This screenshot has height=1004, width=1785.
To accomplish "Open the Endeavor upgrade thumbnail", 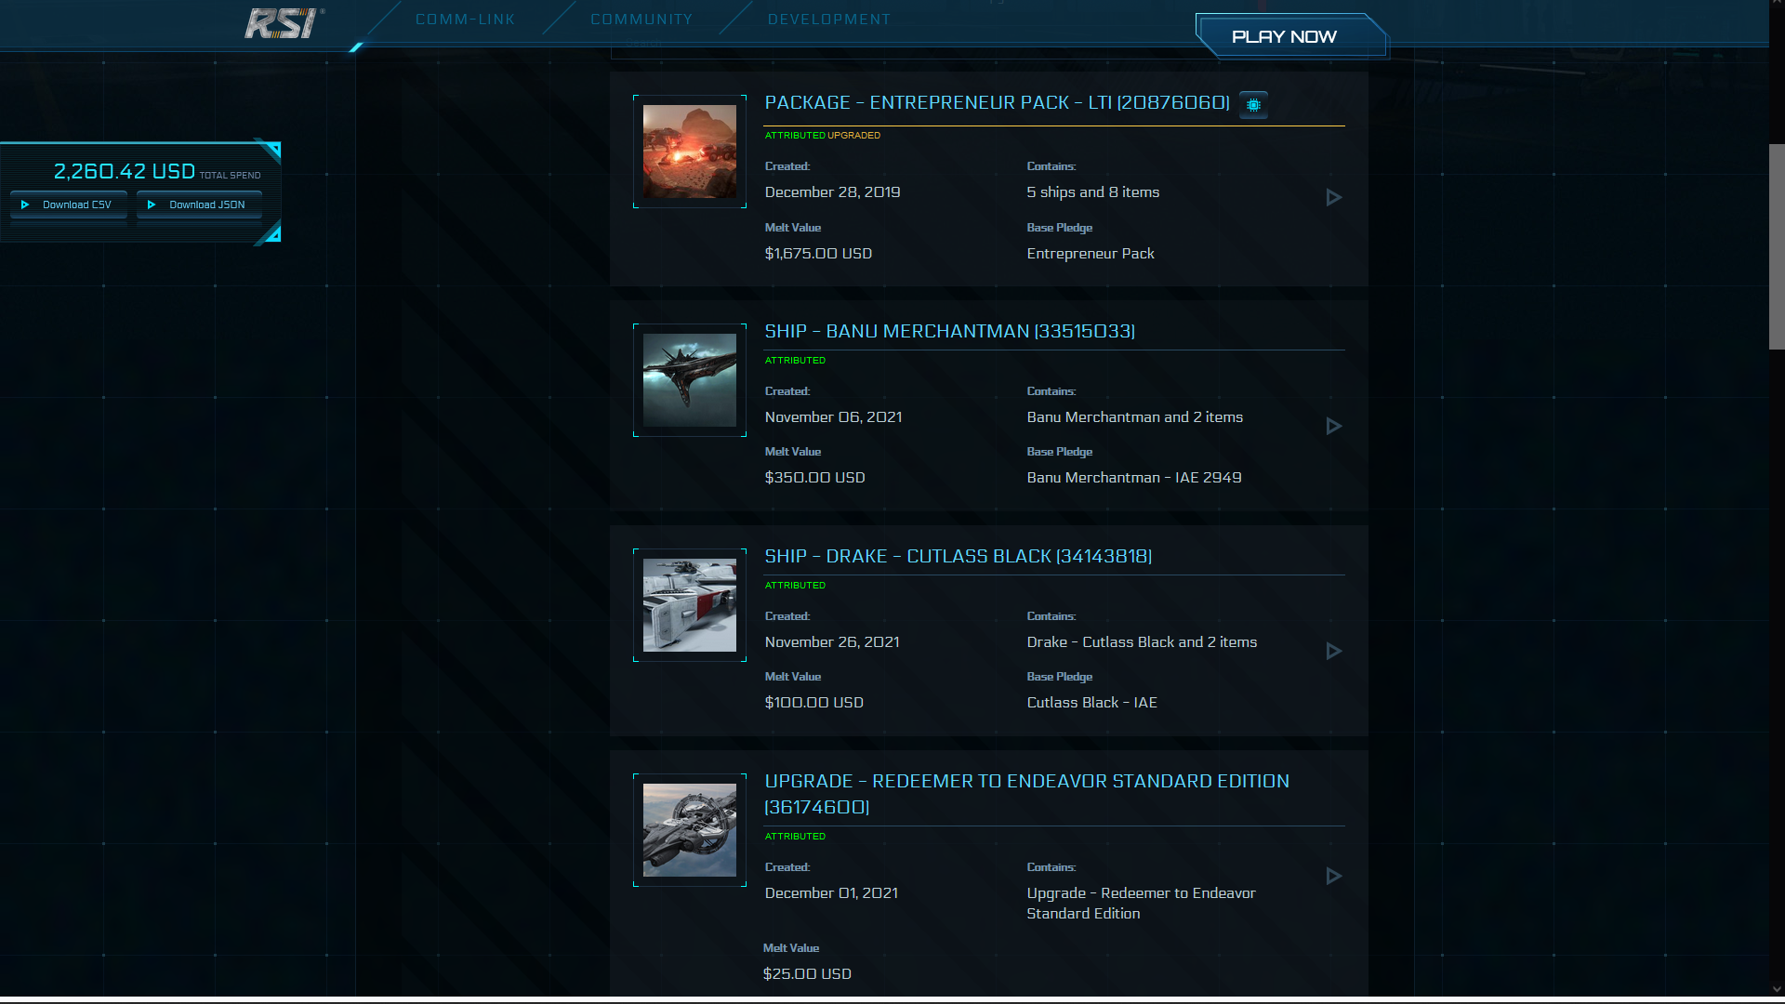I will 690,830.
